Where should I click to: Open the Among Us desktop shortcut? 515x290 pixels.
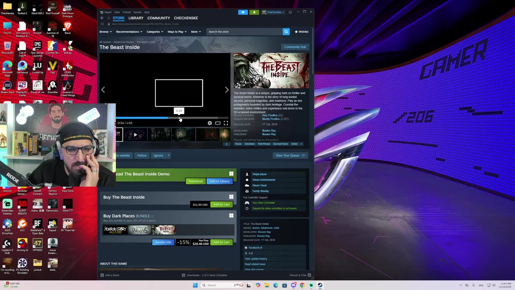(22, 245)
